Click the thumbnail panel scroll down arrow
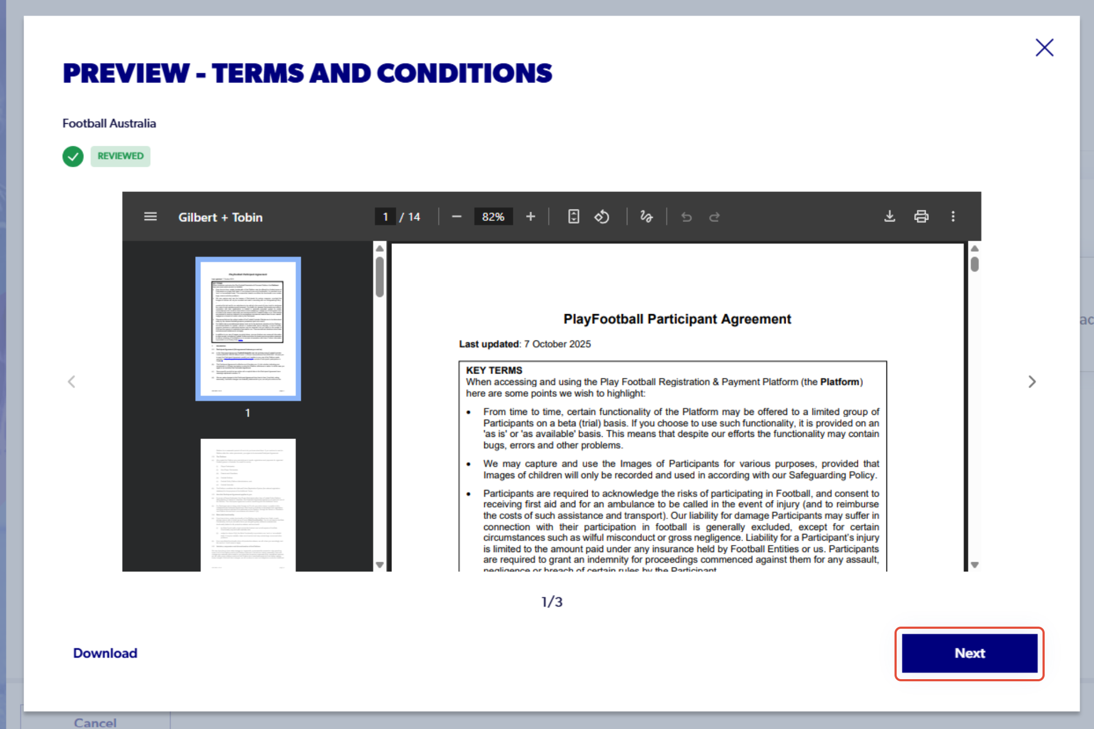This screenshot has height=729, width=1094. click(x=380, y=564)
